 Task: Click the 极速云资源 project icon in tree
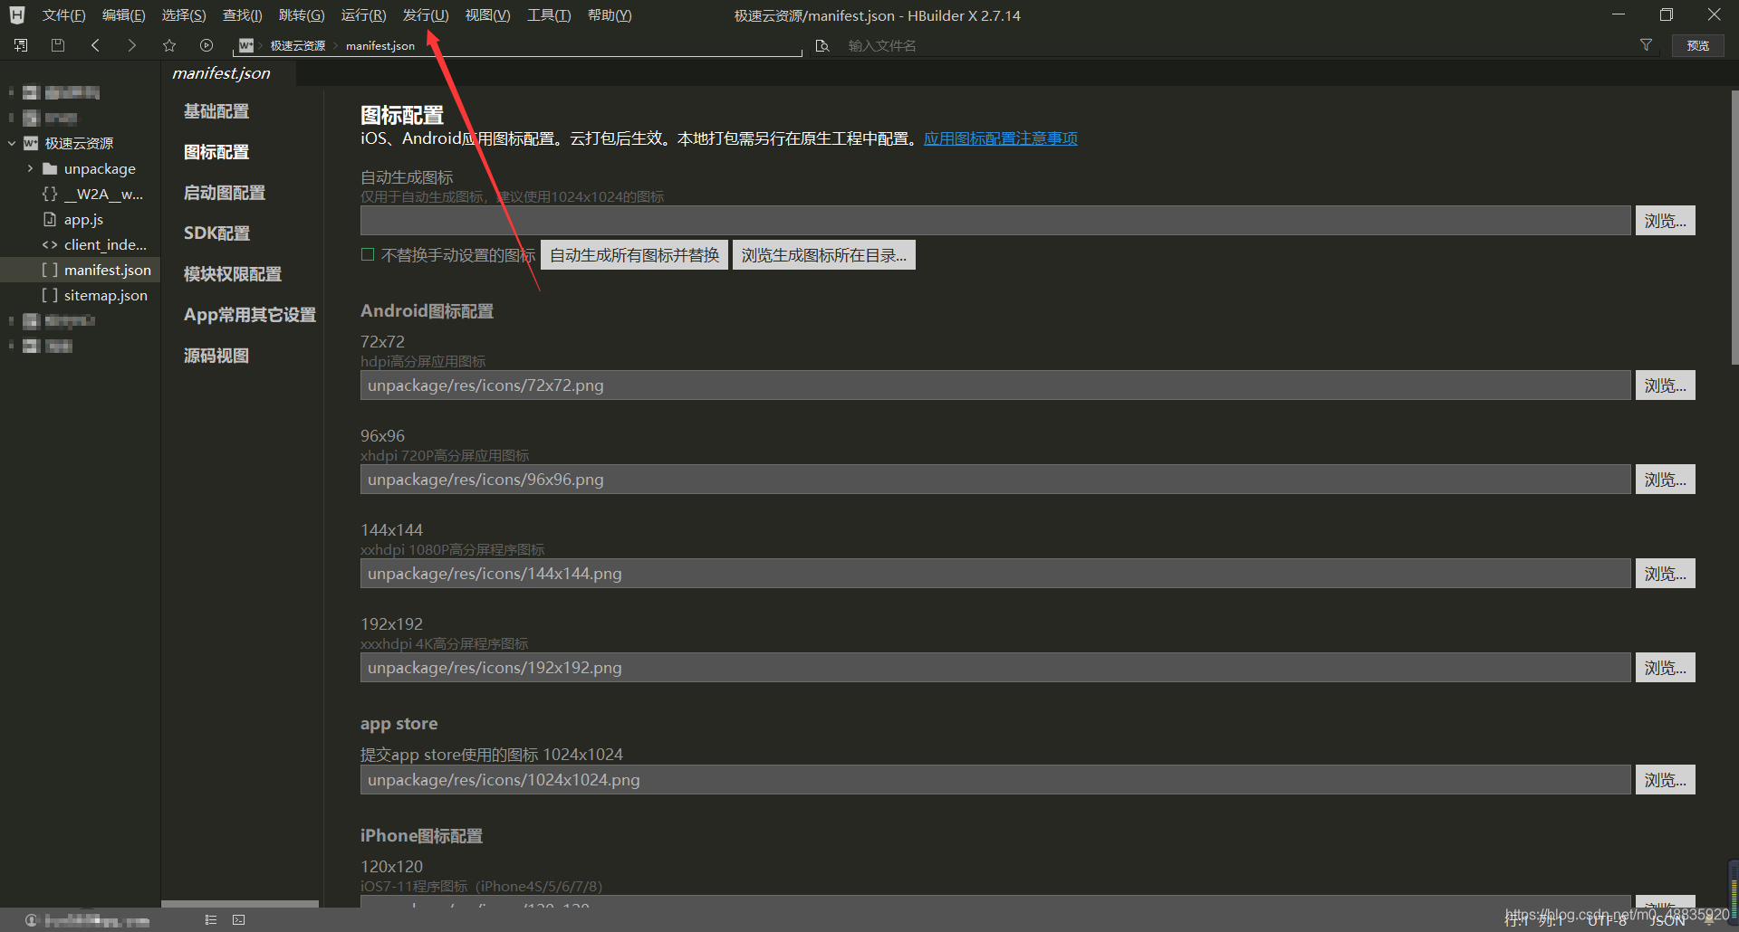click(31, 143)
